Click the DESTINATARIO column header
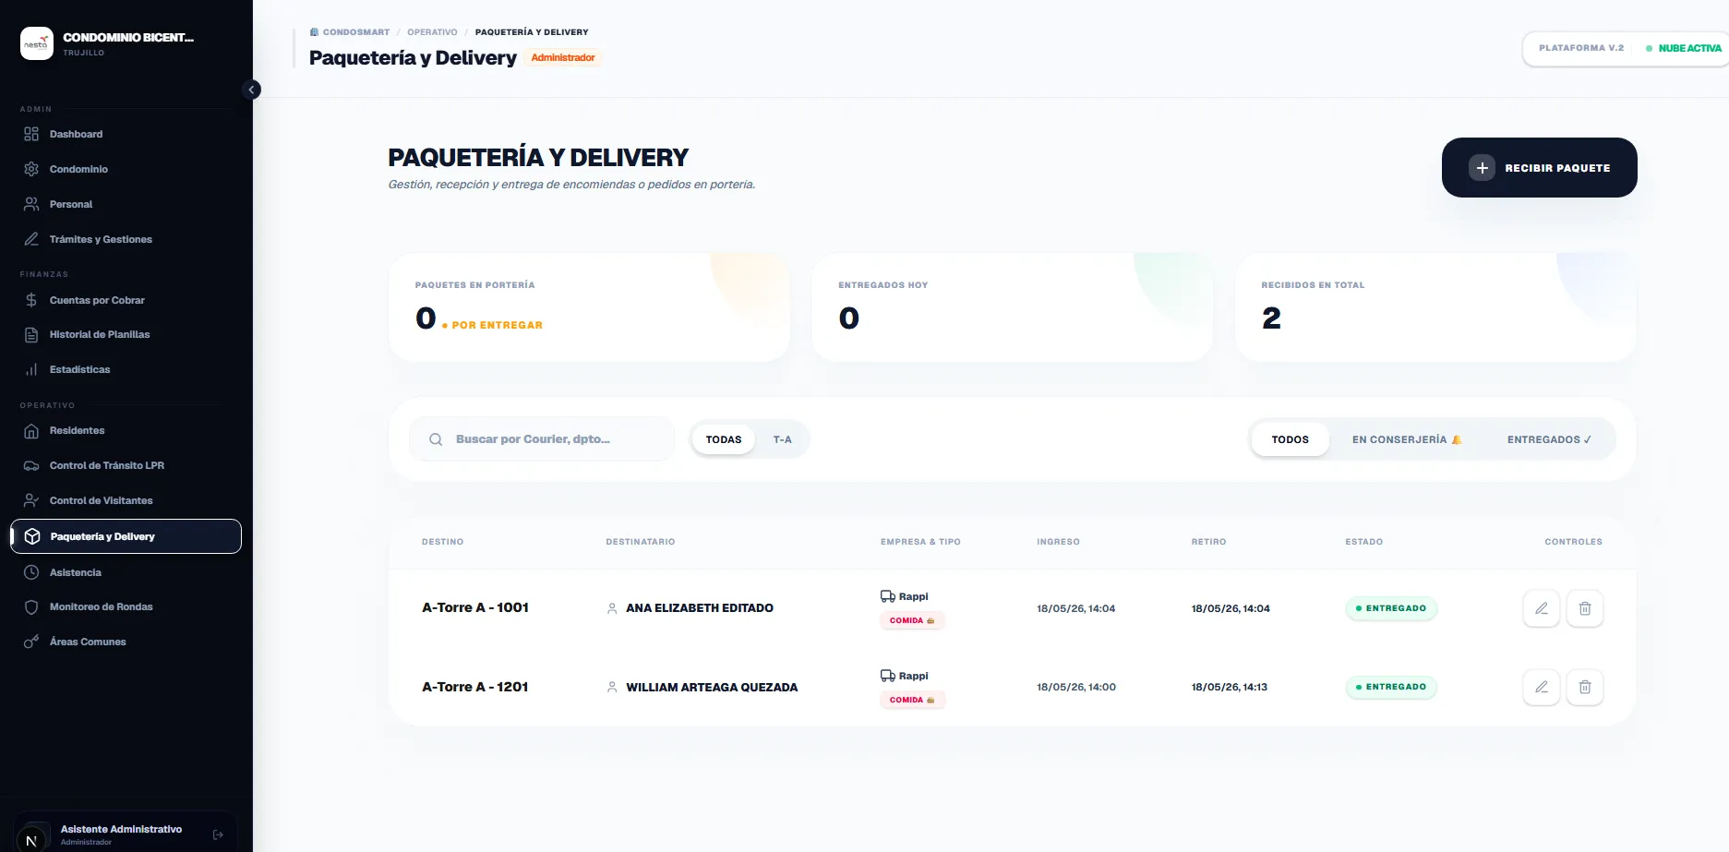This screenshot has width=1729, height=852. coord(641,542)
